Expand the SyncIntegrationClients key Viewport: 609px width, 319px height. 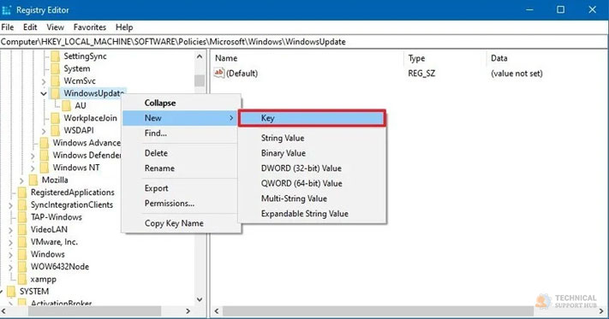point(10,205)
